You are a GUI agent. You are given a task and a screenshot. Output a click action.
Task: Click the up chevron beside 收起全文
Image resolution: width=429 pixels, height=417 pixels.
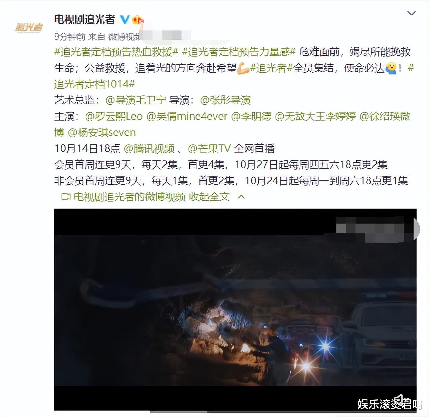click(241, 197)
